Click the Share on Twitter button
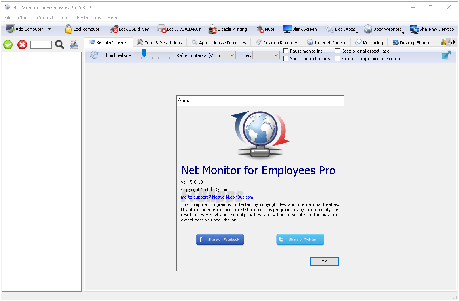459x301 pixels. [x=300, y=239]
